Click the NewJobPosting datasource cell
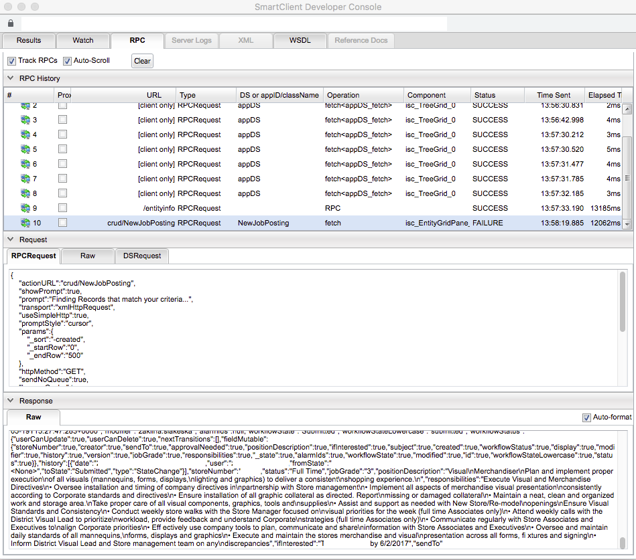The image size is (636, 560). point(263,223)
